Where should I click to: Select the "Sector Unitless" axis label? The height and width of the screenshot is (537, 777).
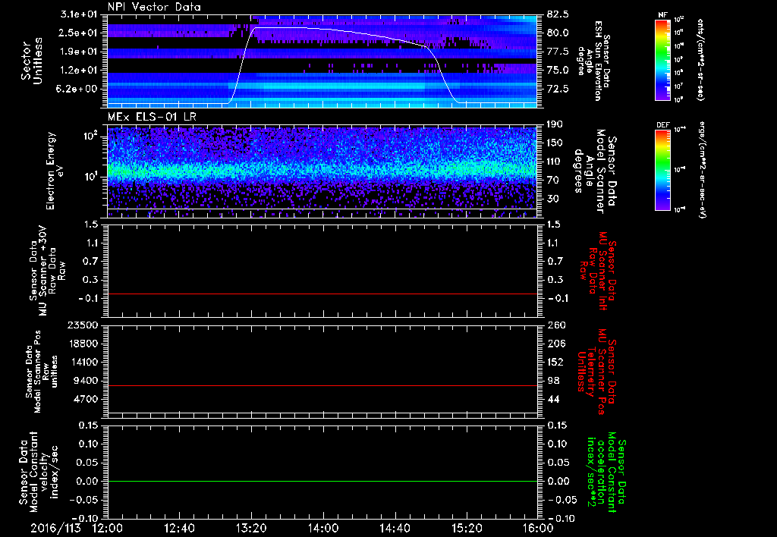pyautogui.click(x=32, y=61)
